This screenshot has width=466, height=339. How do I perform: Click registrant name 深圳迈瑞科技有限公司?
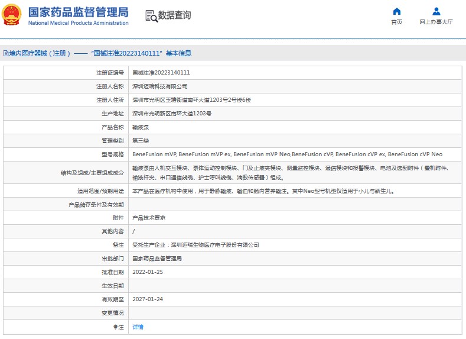[159, 86]
